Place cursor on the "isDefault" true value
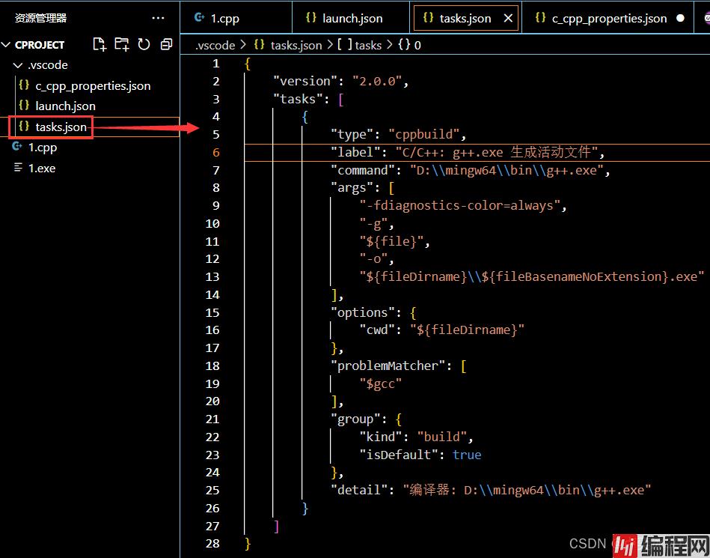The image size is (710, 558). pos(467,455)
